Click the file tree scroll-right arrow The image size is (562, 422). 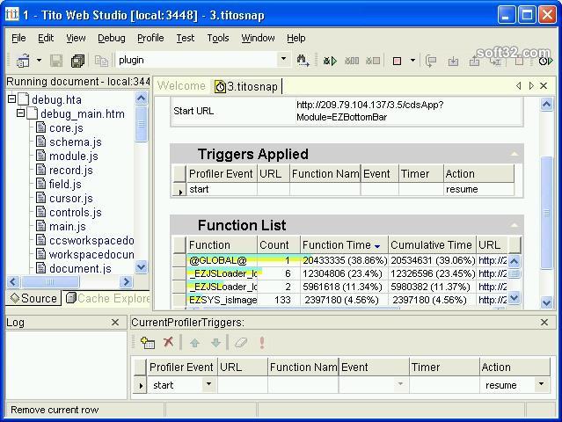[126, 282]
